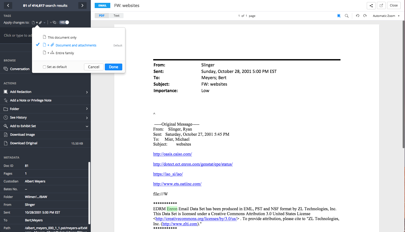Click the conversation-apply icon next to YES toggle
This screenshot has width=405, height=232.
click(x=54, y=23)
